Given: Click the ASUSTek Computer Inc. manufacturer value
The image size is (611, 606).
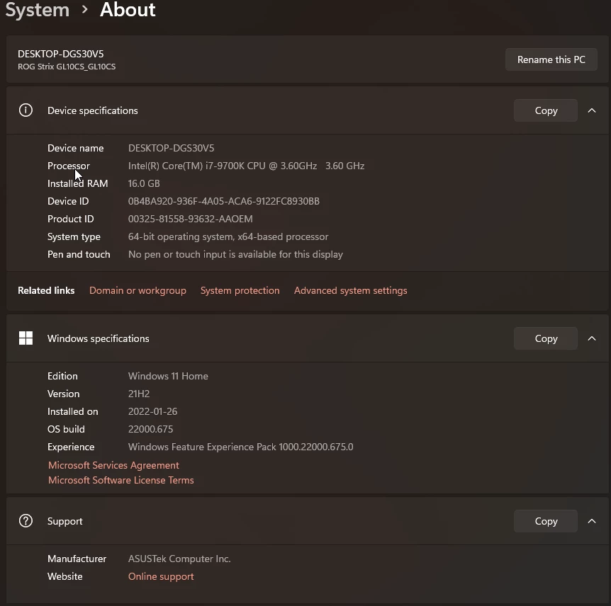Looking at the screenshot, I should pyautogui.click(x=179, y=559).
